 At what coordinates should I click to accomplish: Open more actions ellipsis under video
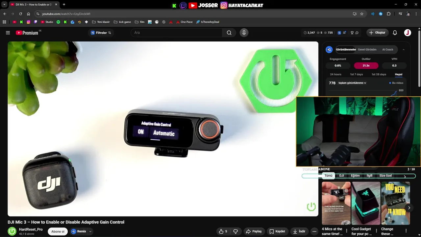pyautogui.click(x=314, y=231)
